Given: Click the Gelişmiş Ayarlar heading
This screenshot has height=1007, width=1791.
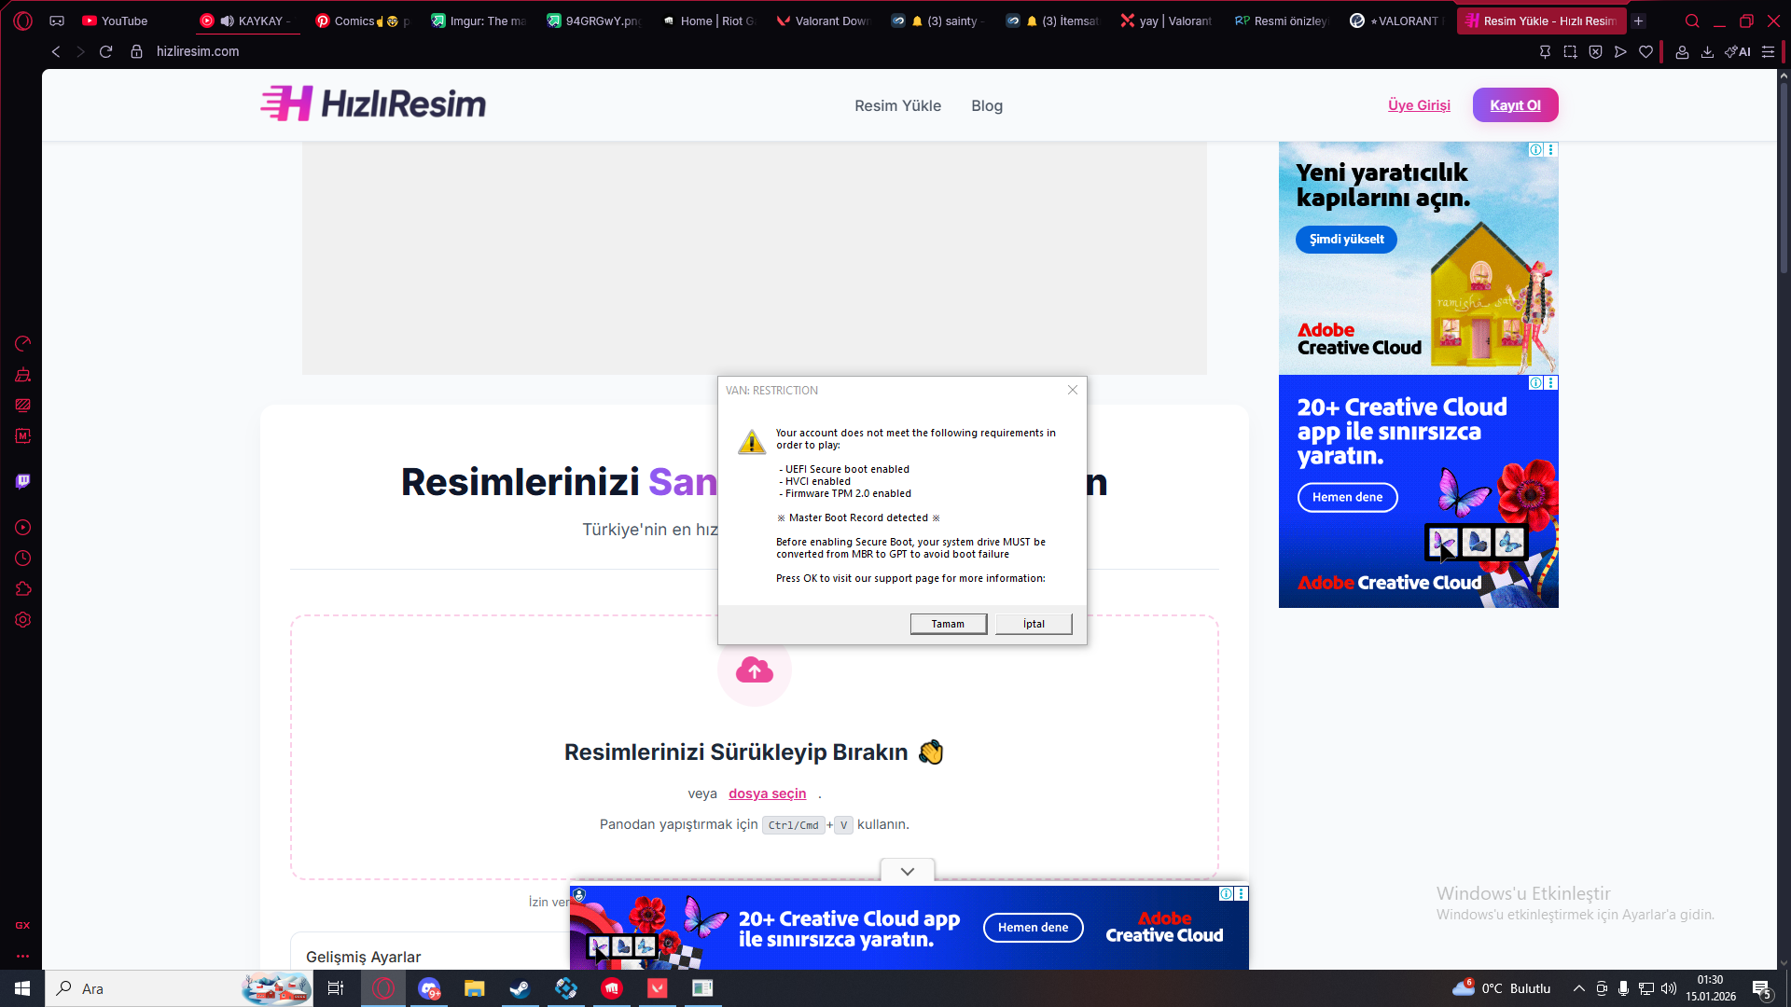Looking at the screenshot, I should (364, 957).
